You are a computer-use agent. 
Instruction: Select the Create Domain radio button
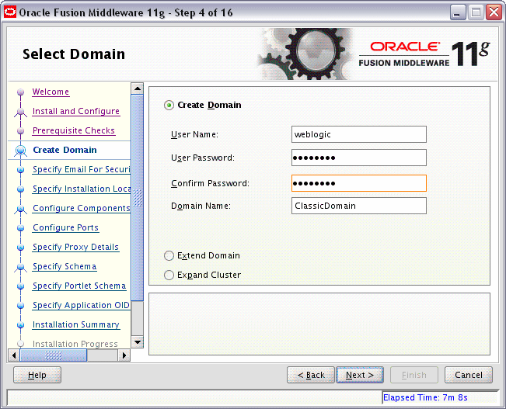[169, 105]
